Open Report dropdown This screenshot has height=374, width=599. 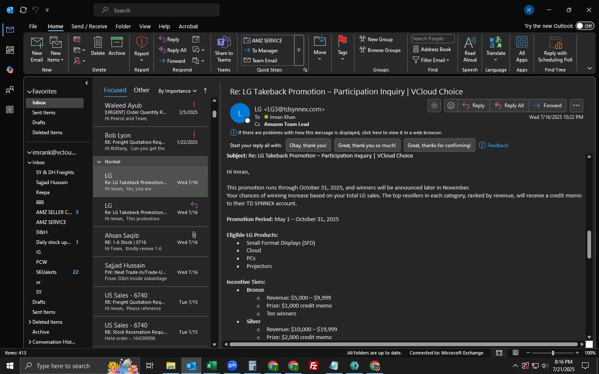[141, 49]
